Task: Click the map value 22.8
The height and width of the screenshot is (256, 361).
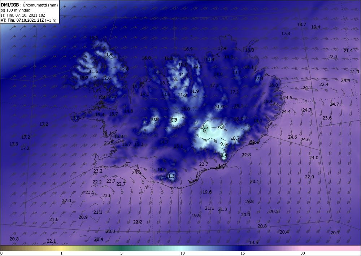Action: (246, 155)
